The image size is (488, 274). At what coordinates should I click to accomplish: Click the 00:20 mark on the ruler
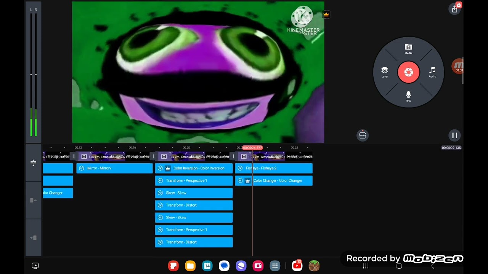pyautogui.click(x=186, y=148)
